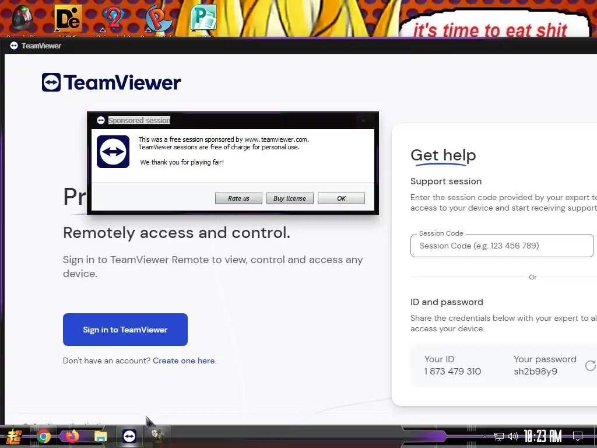Launch Firefox from taskbar
Screen dimensions: 597x448
(72, 436)
